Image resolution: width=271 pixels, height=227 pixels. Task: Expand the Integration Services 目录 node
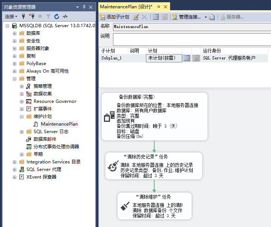pos(15,162)
